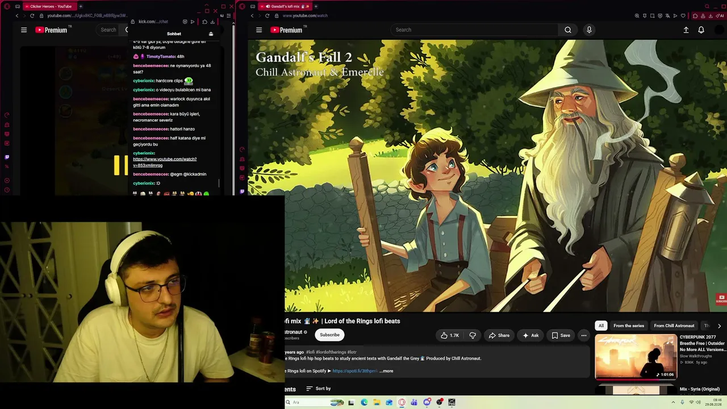The height and width of the screenshot is (409, 727).
Task: Reload the page in the right browser window
Action: pyautogui.click(x=267, y=16)
